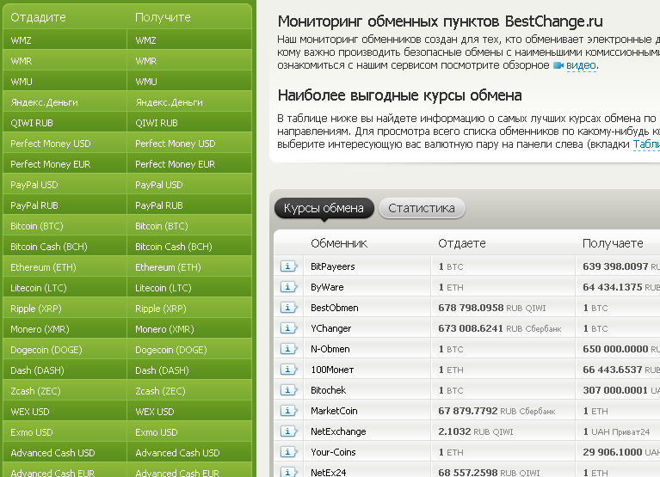Select Bitcoin (BTC) in Отдадите column
660x477 pixels.
[65, 225]
